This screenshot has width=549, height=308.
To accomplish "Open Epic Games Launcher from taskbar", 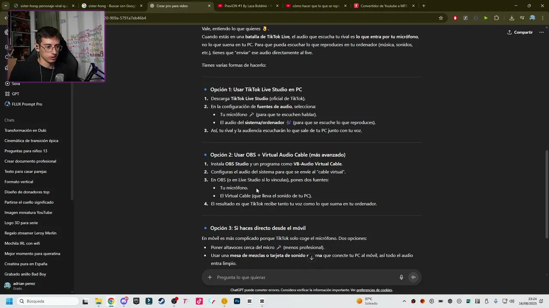I will 136,301.
